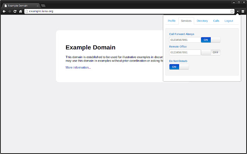Click the Remote Office label

click(178, 47)
